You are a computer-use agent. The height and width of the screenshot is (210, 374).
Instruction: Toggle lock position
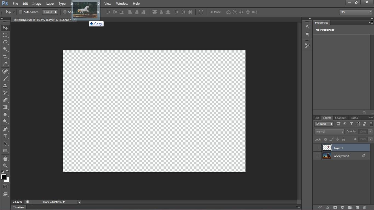coord(338,139)
